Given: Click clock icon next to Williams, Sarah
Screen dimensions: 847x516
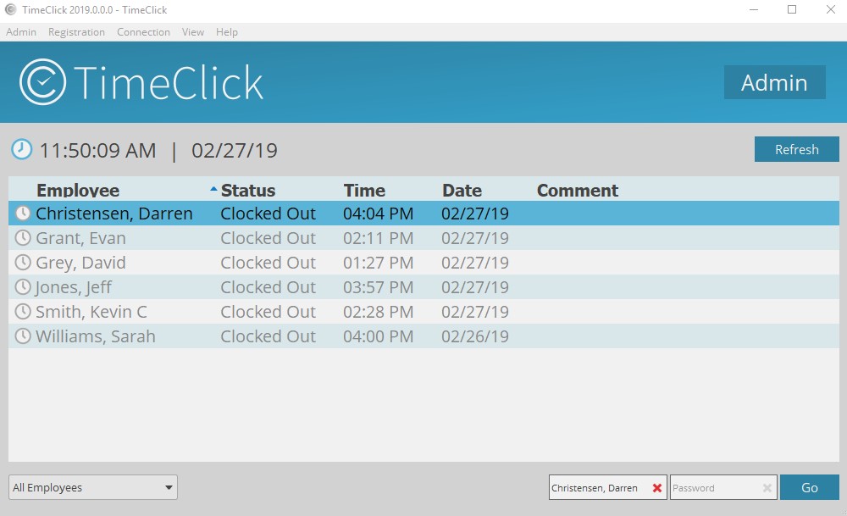Looking at the screenshot, I should point(23,336).
